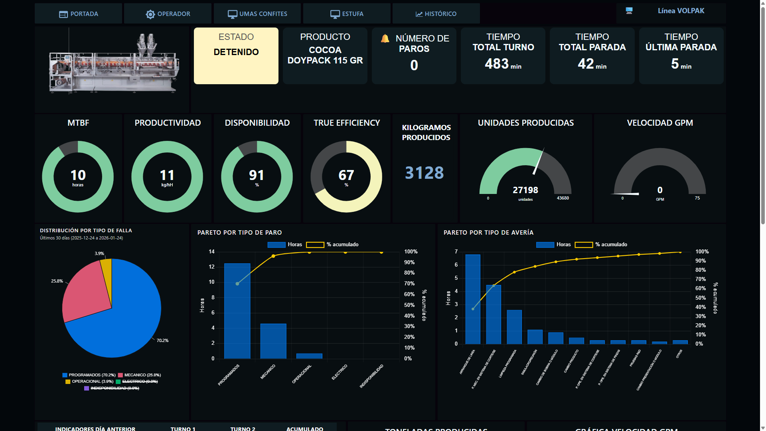Re-enable the struck-through ELECTRICO legend entry
The image size is (766, 431).
coord(140,382)
